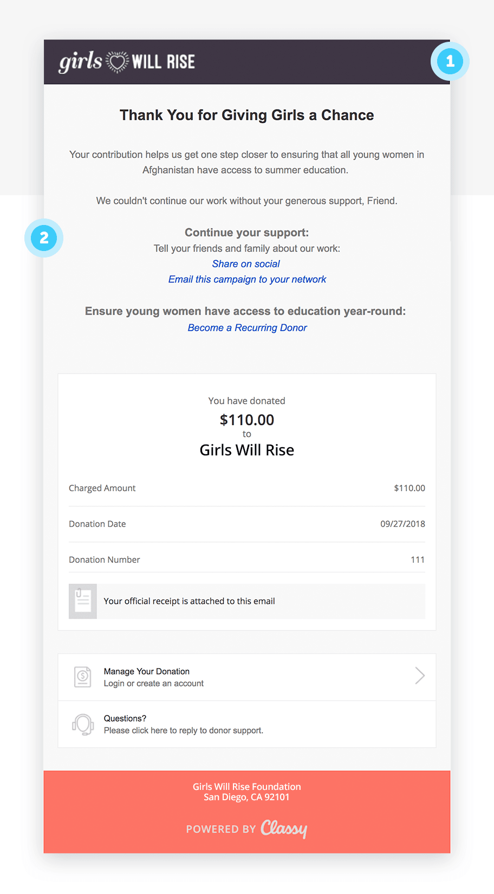This screenshot has height=894, width=494.
Task: Open Email this campaign to your network
Action: pyautogui.click(x=247, y=280)
